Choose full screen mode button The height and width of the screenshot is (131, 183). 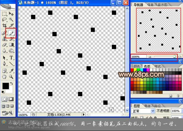(x=12, y=106)
